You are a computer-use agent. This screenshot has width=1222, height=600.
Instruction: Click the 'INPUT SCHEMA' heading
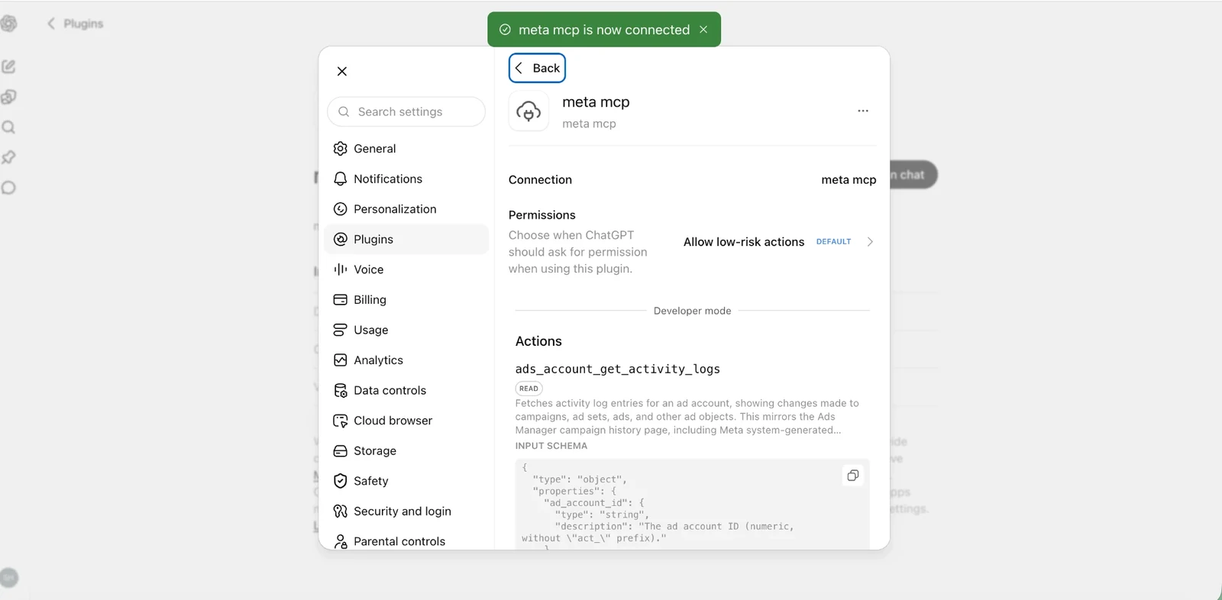coord(551,446)
